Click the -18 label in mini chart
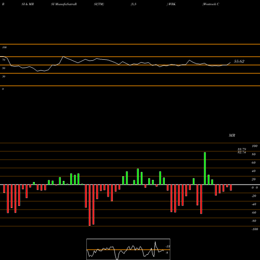 tap(168, 246)
